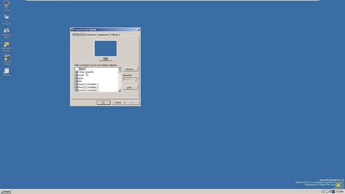Open the Placement dropdown

tap(130, 79)
